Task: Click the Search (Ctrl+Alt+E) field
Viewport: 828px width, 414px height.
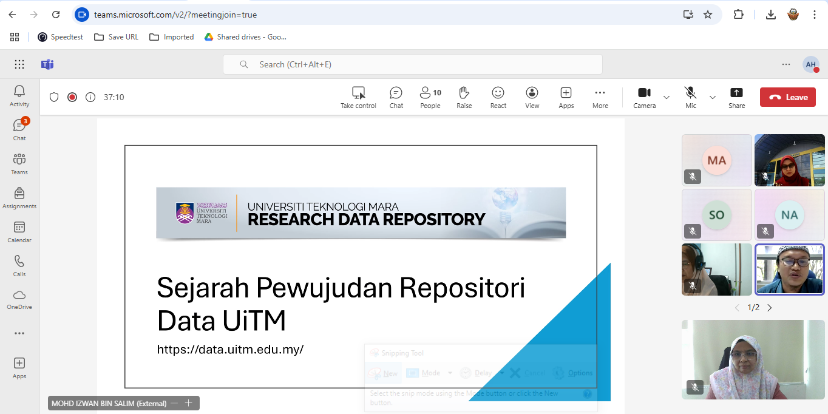Action: pos(413,64)
